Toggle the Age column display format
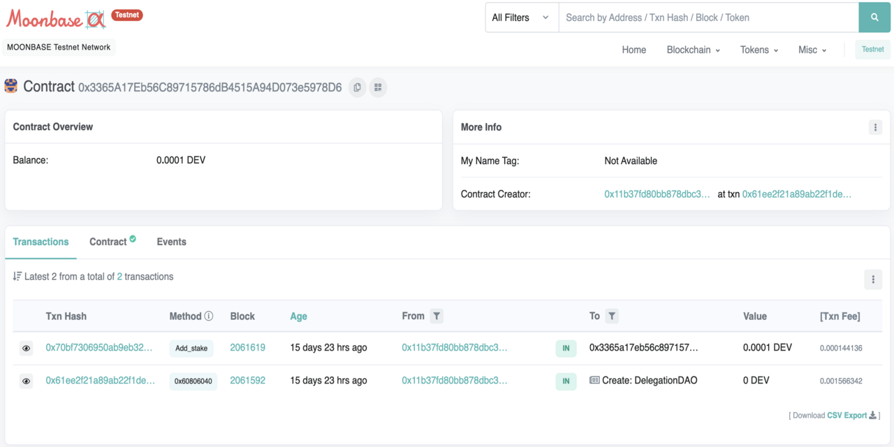 (298, 316)
